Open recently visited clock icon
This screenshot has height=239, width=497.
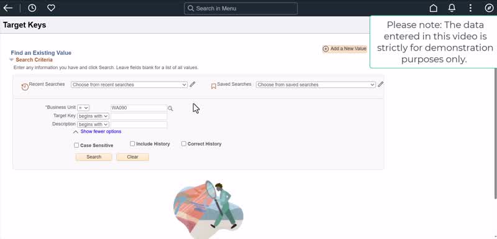point(32,8)
